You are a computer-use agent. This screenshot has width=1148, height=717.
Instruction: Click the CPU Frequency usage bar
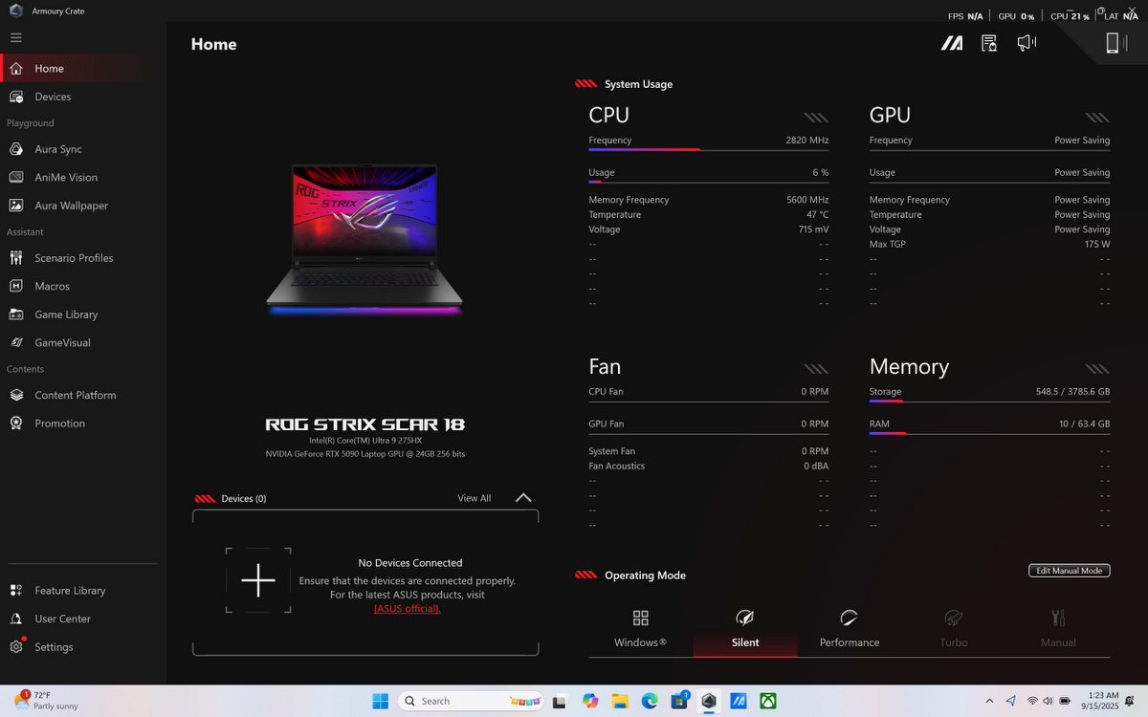click(708, 149)
